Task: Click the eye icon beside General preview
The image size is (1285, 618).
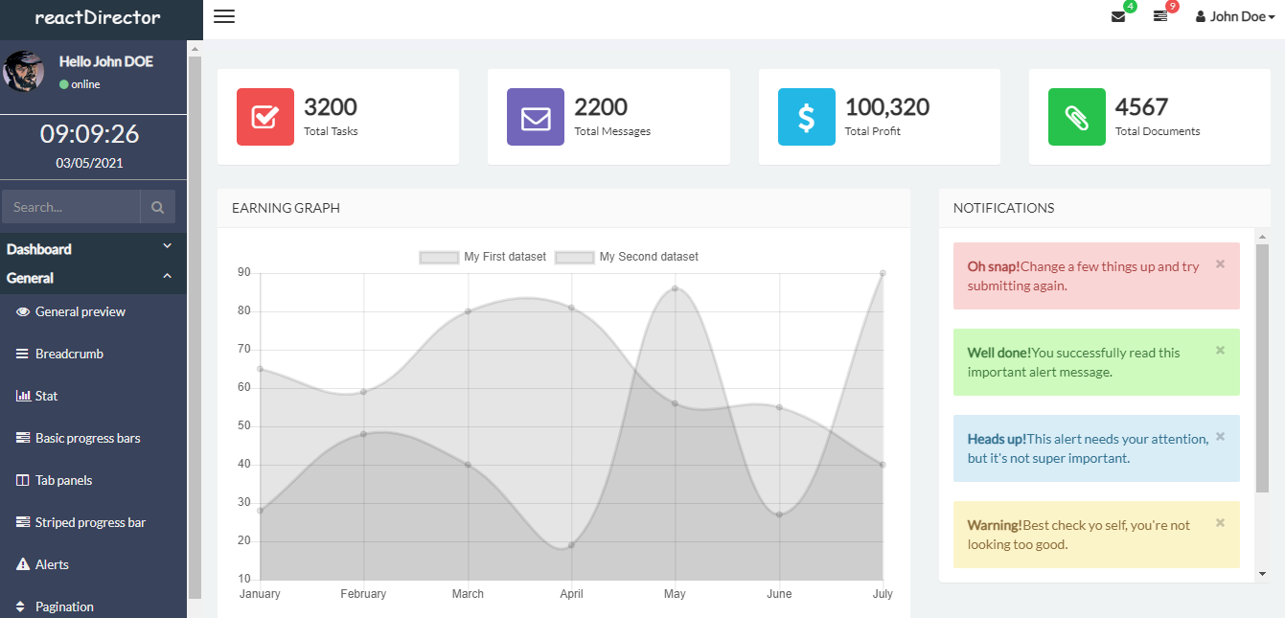Action: pyautogui.click(x=23, y=311)
